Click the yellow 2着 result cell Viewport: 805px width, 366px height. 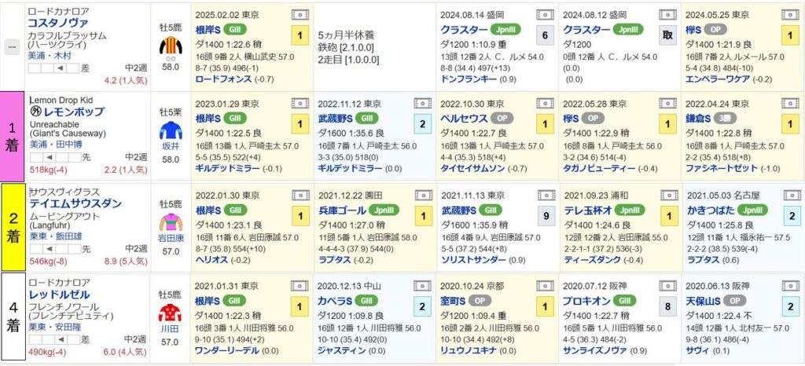(x=13, y=227)
